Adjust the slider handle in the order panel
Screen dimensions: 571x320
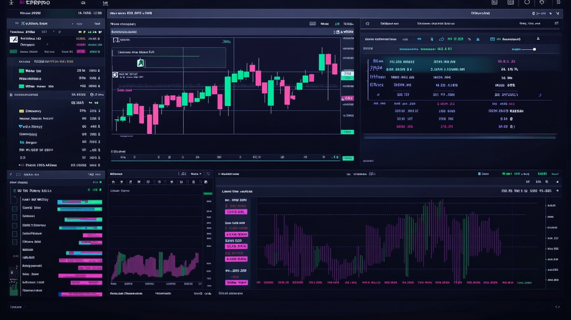click(x=534, y=49)
